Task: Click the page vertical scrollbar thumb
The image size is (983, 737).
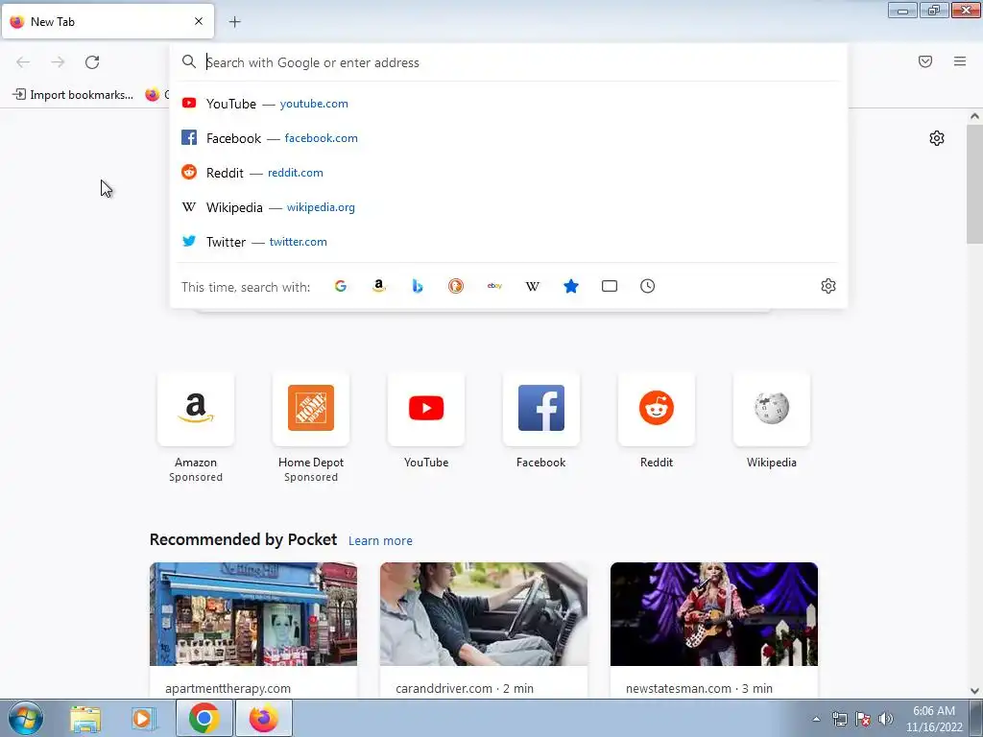Action: tap(974, 184)
